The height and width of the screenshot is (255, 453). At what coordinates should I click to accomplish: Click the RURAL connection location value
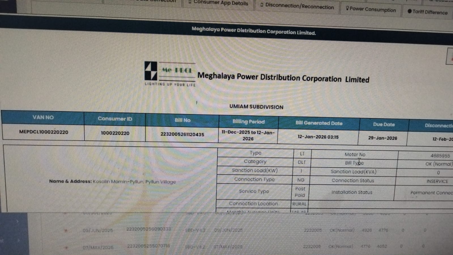299,204
